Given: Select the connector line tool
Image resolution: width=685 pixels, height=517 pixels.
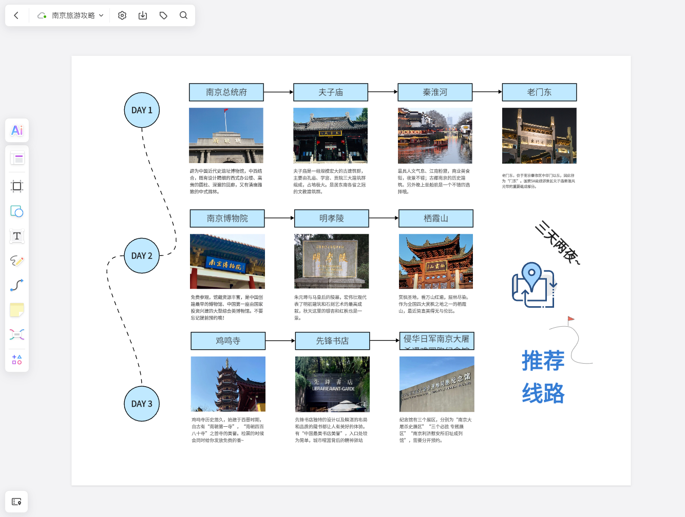Looking at the screenshot, I should [x=17, y=285].
